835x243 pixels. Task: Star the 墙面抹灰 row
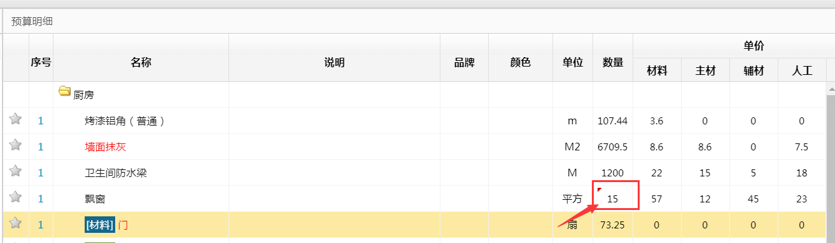[x=15, y=145]
